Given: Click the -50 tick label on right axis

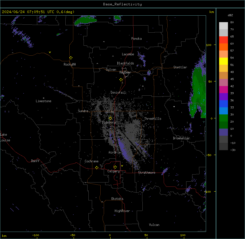Looking at the screenshot, I should click(x=209, y=155).
